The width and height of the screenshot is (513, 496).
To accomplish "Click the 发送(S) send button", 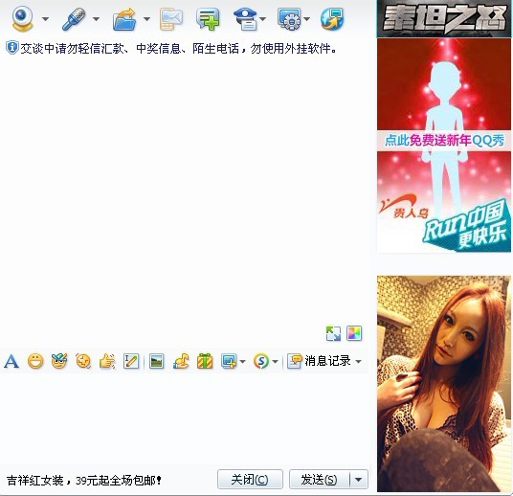I will click(320, 480).
